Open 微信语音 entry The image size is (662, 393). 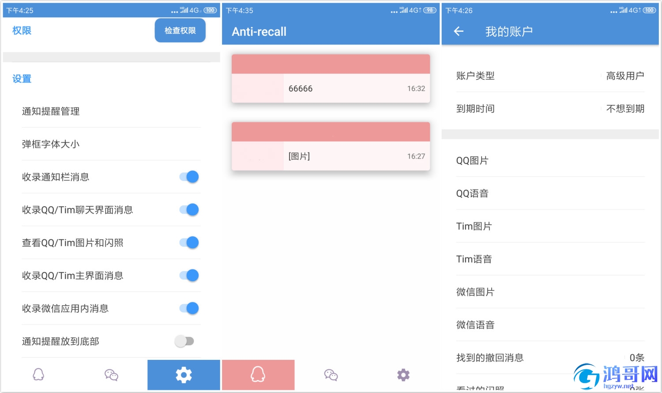[550, 325]
